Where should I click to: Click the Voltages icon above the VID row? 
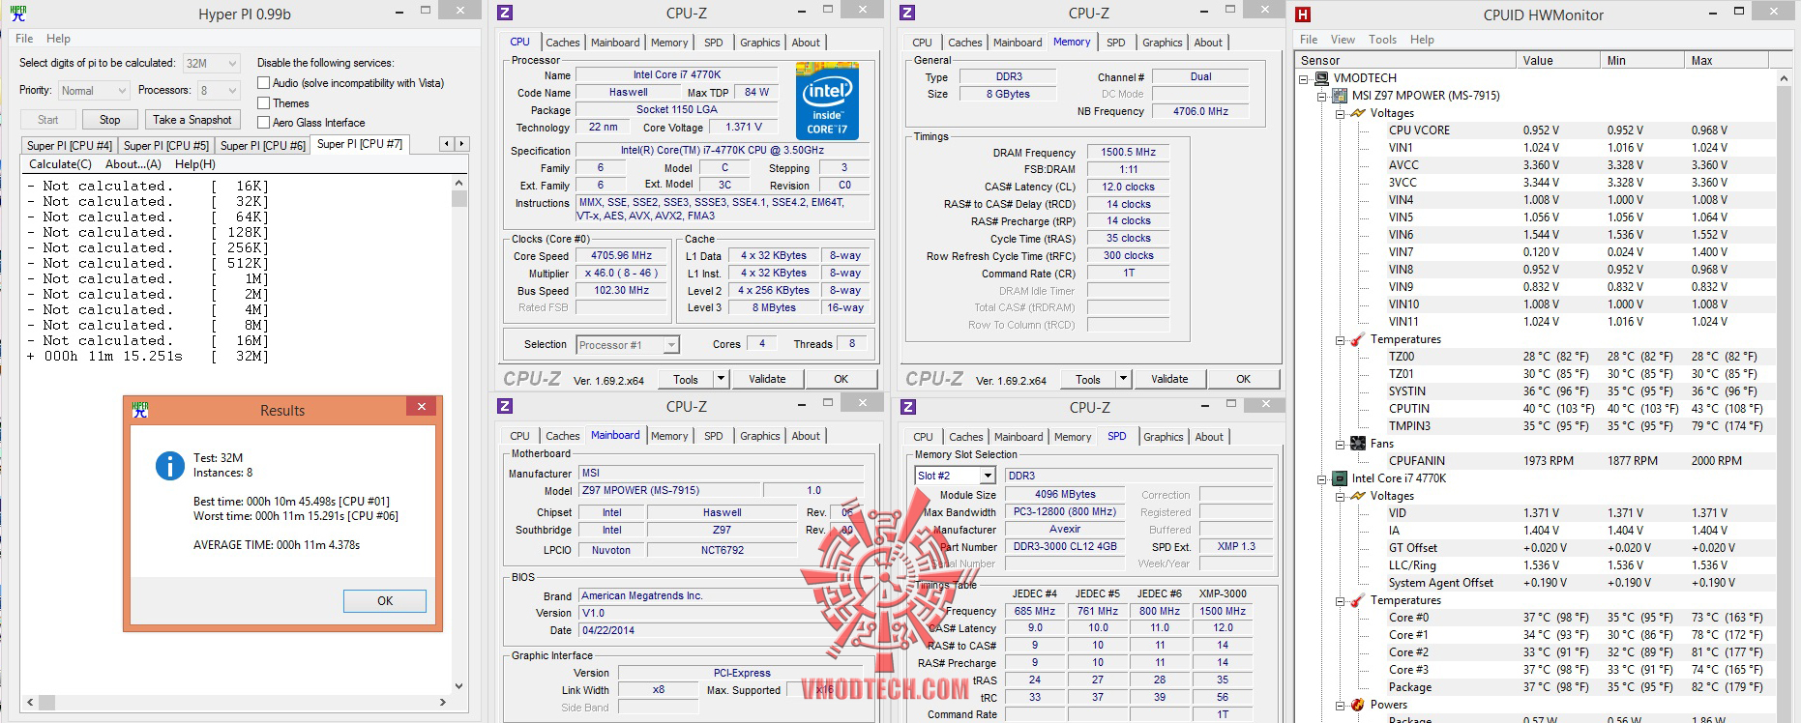pos(1358,496)
